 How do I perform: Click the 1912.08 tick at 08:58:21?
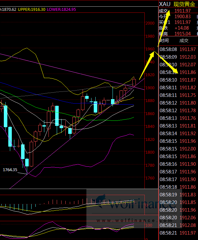pyautogui.click(x=187, y=225)
